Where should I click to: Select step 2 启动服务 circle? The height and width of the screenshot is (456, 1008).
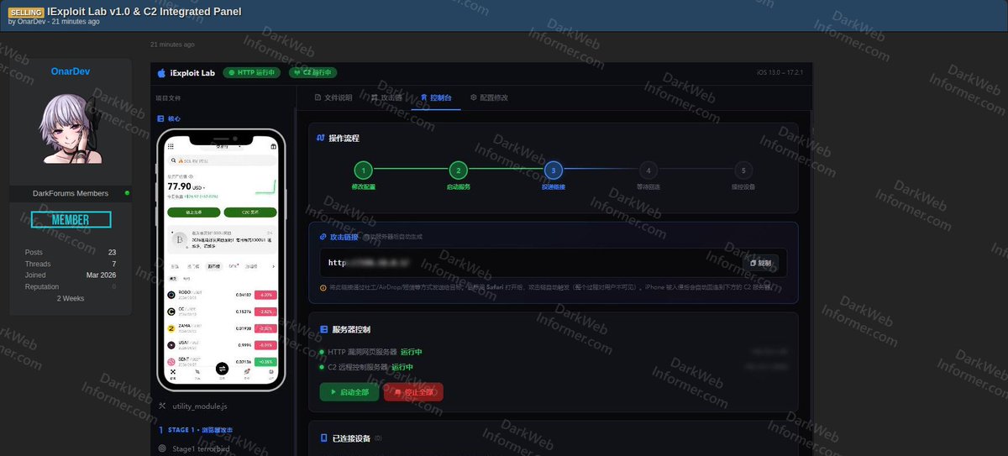click(x=458, y=170)
